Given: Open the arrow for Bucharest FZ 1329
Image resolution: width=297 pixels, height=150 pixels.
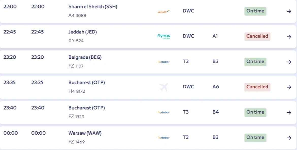Looking at the screenshot, I should coord(289,112).
